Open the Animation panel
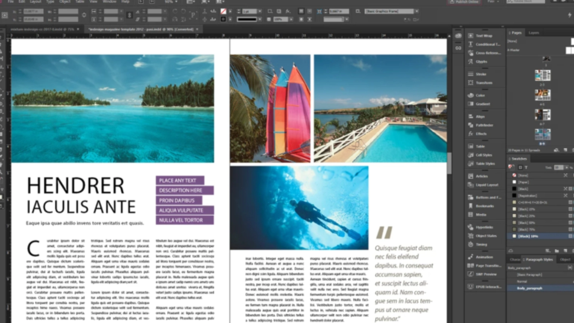Image resolution: width=574 pixels, height=323 pixels. click(484, 257)
